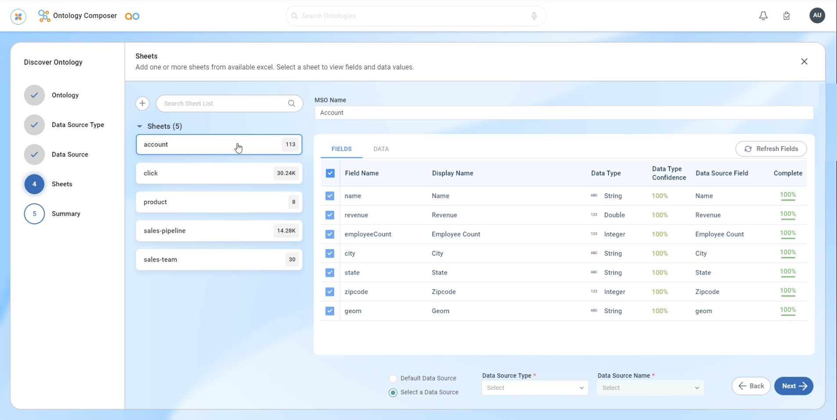Image resolution: width=837 pixels, height=420 pixels.
Task: Open the notifications bell
Action: (763, 16)
